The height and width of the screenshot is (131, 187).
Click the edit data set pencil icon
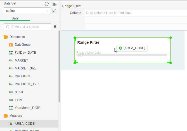coord(54,11)
